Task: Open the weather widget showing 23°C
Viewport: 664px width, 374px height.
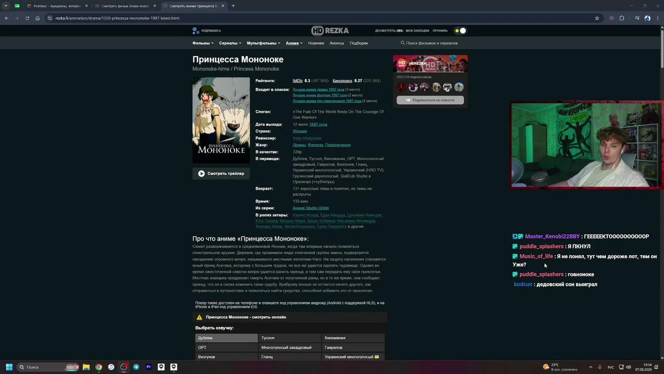Action: (559, 367)
